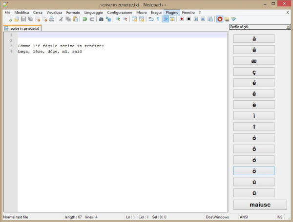
Task: Open a file with the folder icon
Action: [x=16, y=19]
